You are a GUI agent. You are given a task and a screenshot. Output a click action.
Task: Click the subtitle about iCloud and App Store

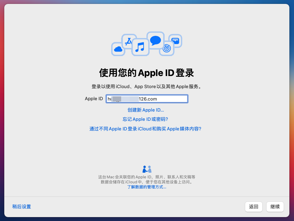pos(146,87)
